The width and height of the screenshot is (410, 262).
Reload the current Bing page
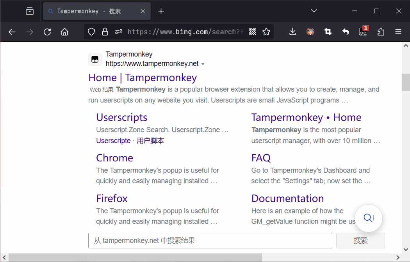pyautogui.click(x=47, y=32)
